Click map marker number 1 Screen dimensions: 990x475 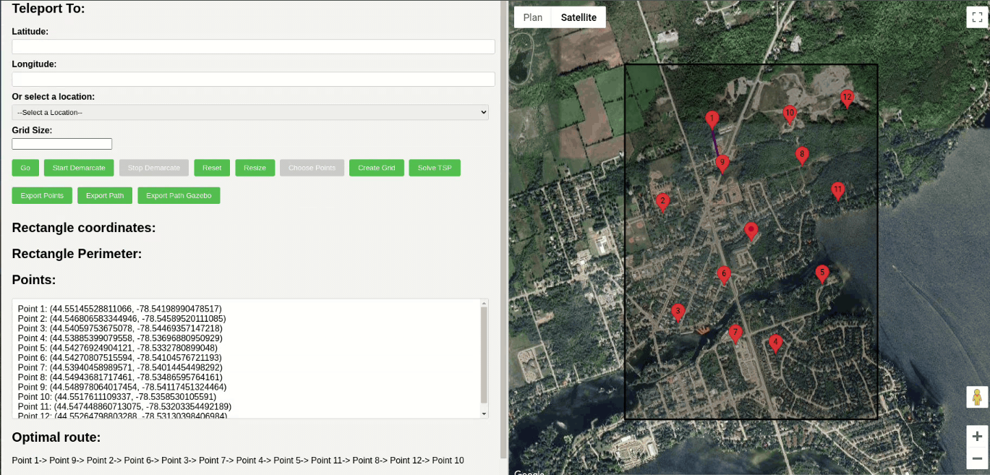coord(712,119)
